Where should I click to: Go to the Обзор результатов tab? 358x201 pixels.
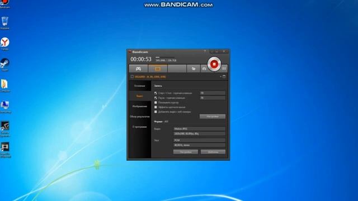139,117
